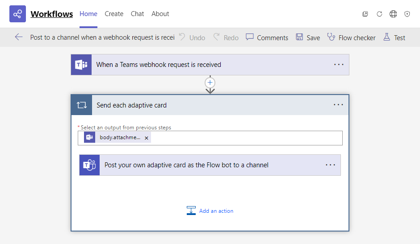The width and height of the screenshot is (420, 244).
Task: Save the flow
Action: [308, 37]
